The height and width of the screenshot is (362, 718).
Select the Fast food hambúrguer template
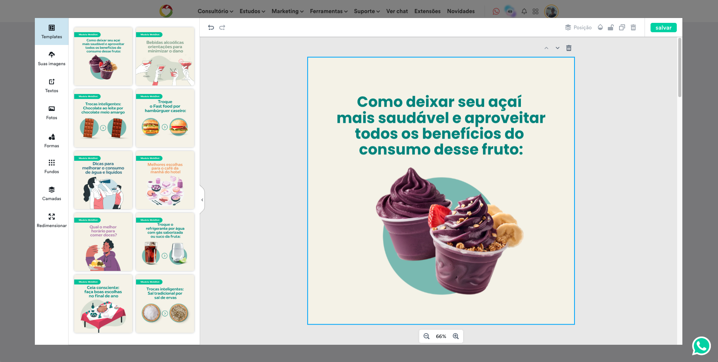(165, 118)
